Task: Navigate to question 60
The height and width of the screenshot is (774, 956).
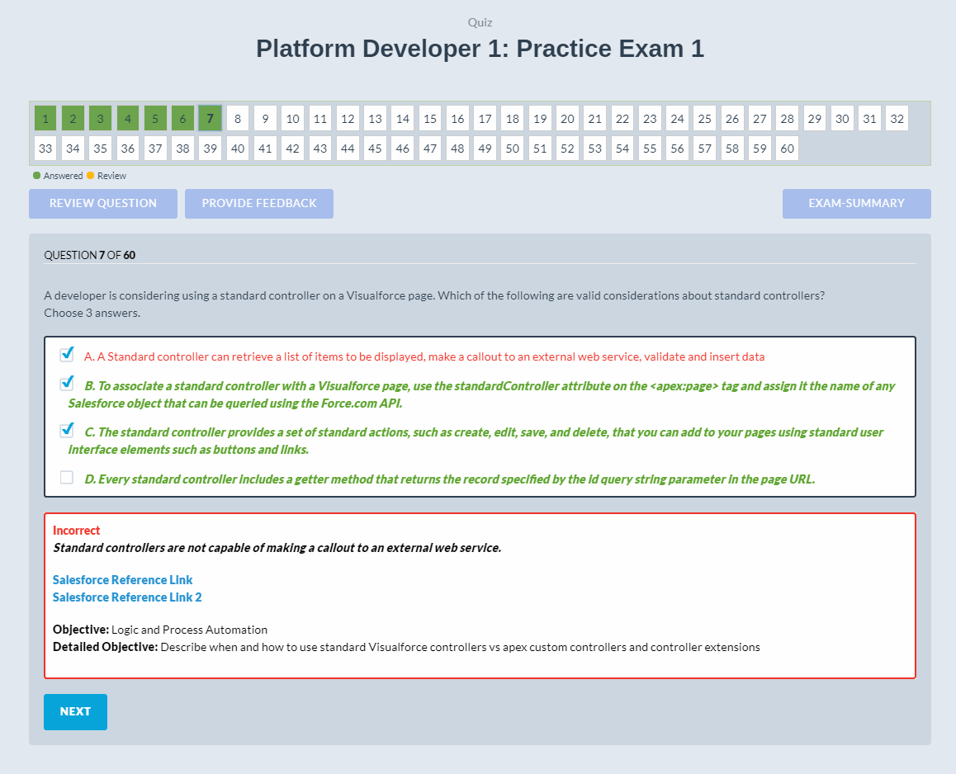Action: coord(786,148)
